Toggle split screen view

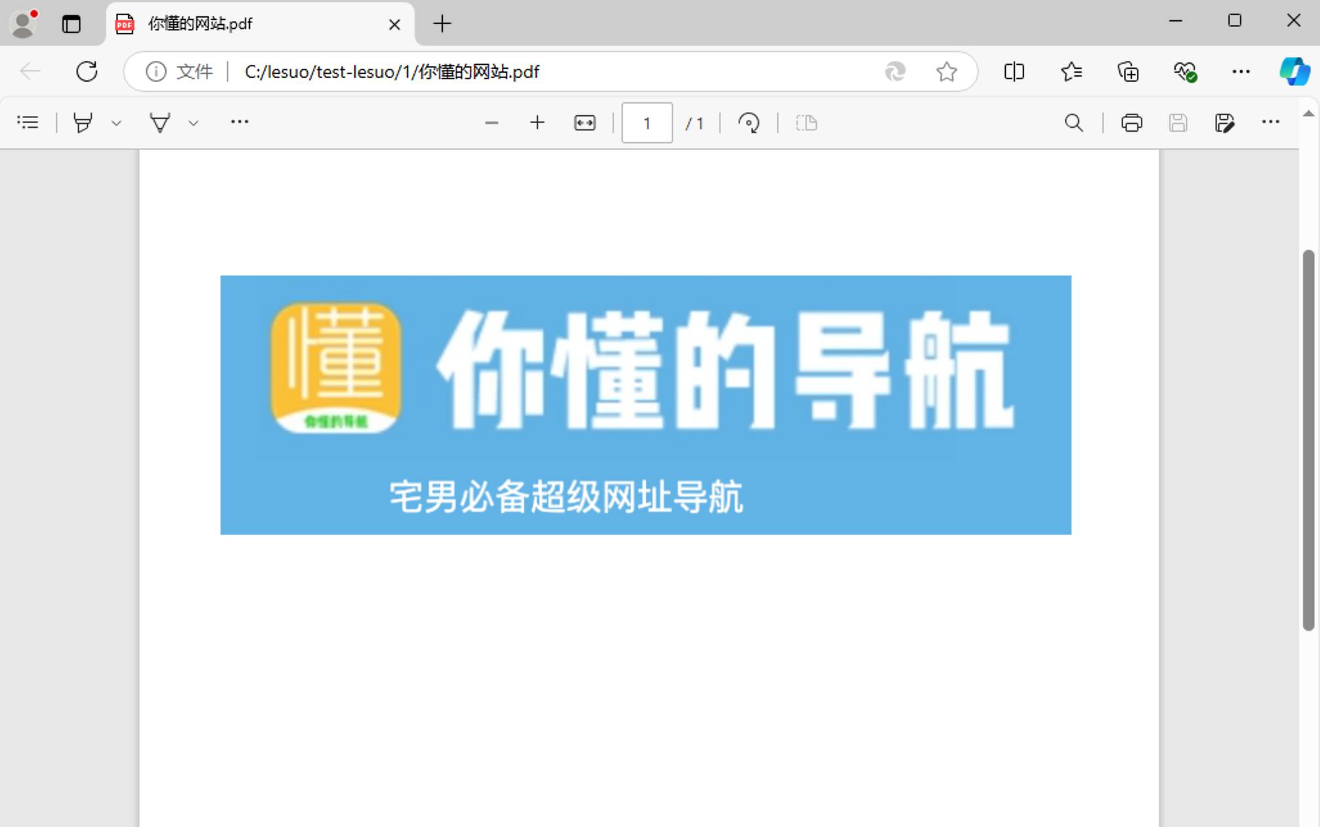tap(1014, 71)
